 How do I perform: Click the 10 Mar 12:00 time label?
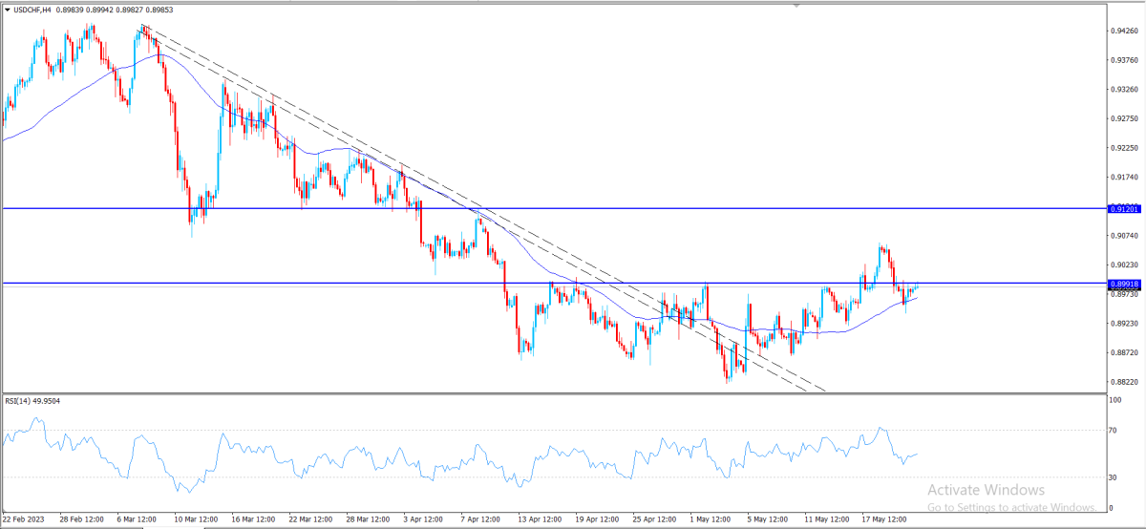tap(198, 520)
